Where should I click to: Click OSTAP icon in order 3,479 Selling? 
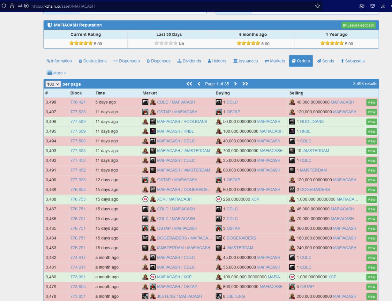coord(292,287)
